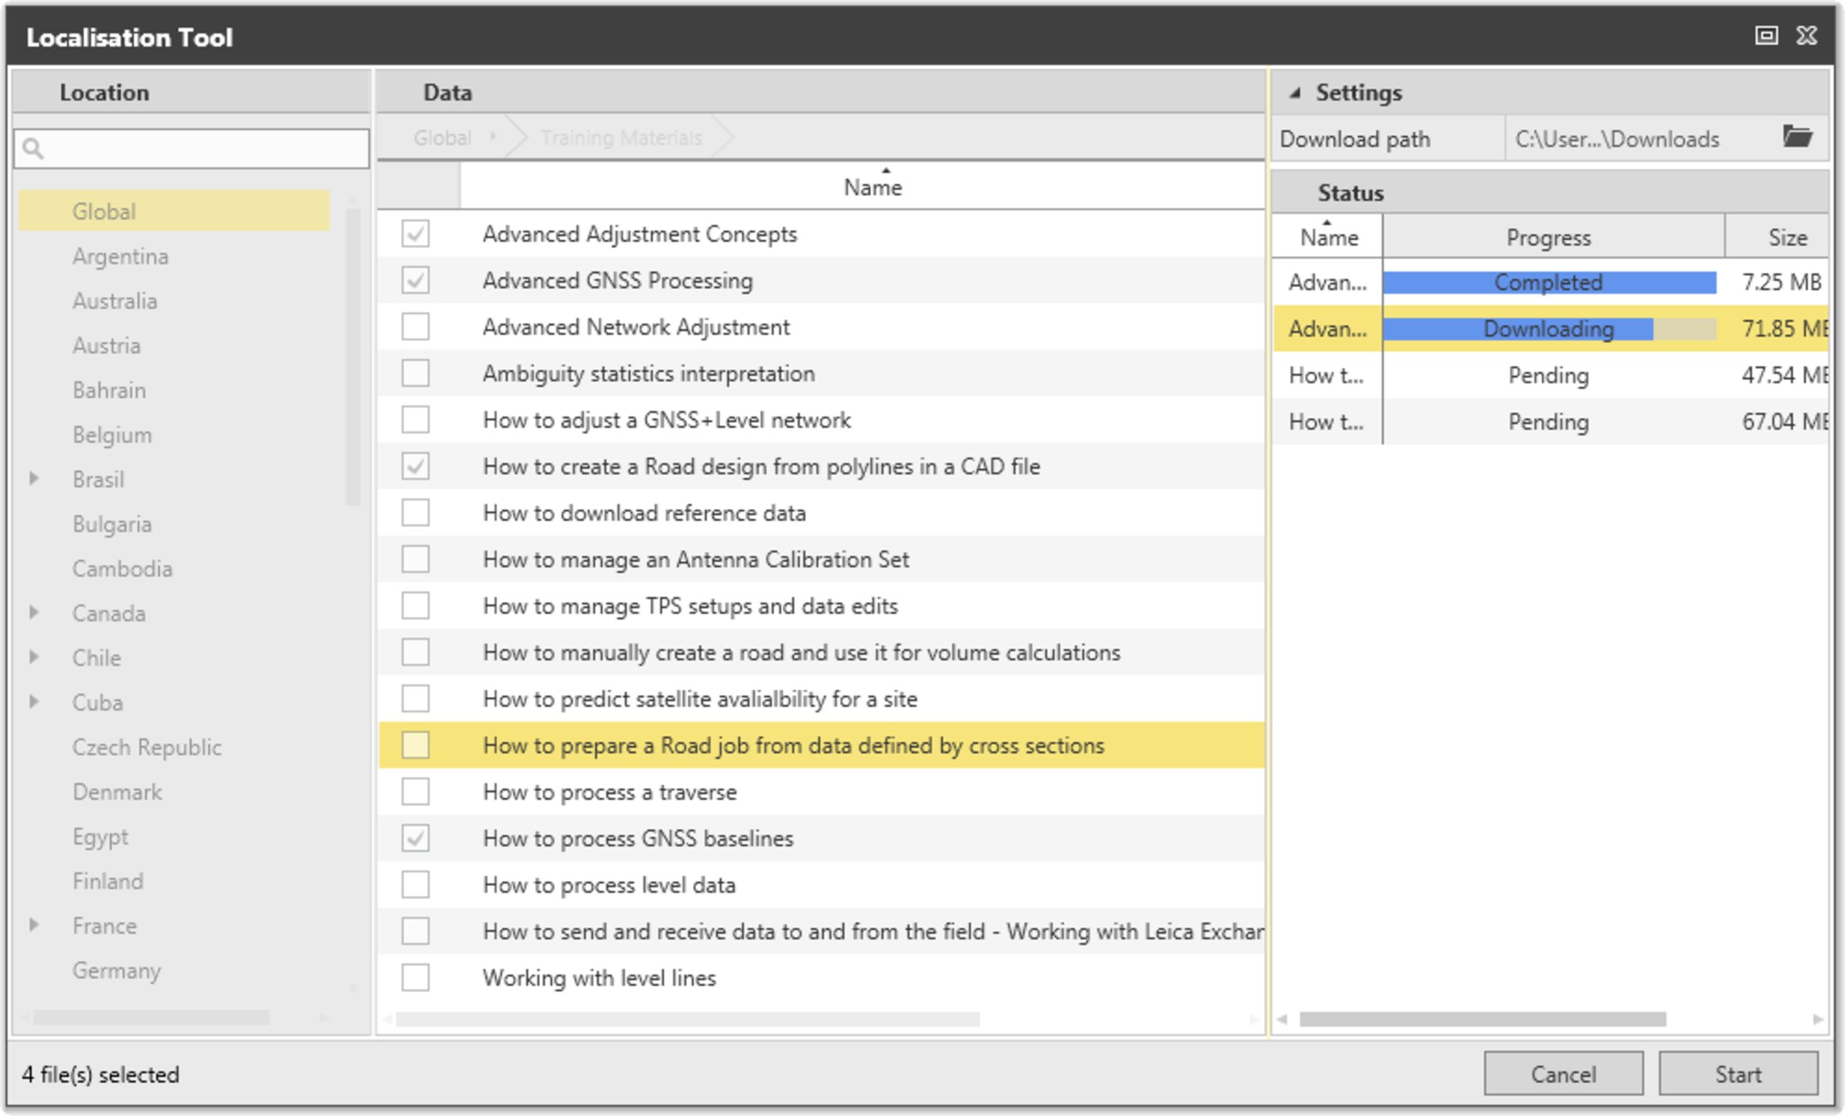Image resolution: width=1845 pixels, height=1116 pixels.
Task: Select How to predict satellite availability row
Action: [x=821, y=698]
